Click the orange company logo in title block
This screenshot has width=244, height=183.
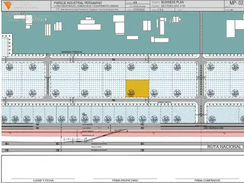click(x=8, y=6)
